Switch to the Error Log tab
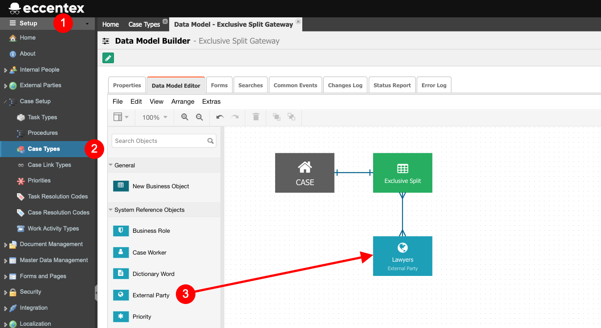Viewport: 601px width, 328px height. (434, 85)
